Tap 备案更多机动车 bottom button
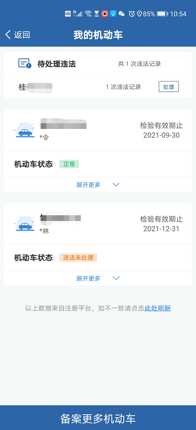 98,418
